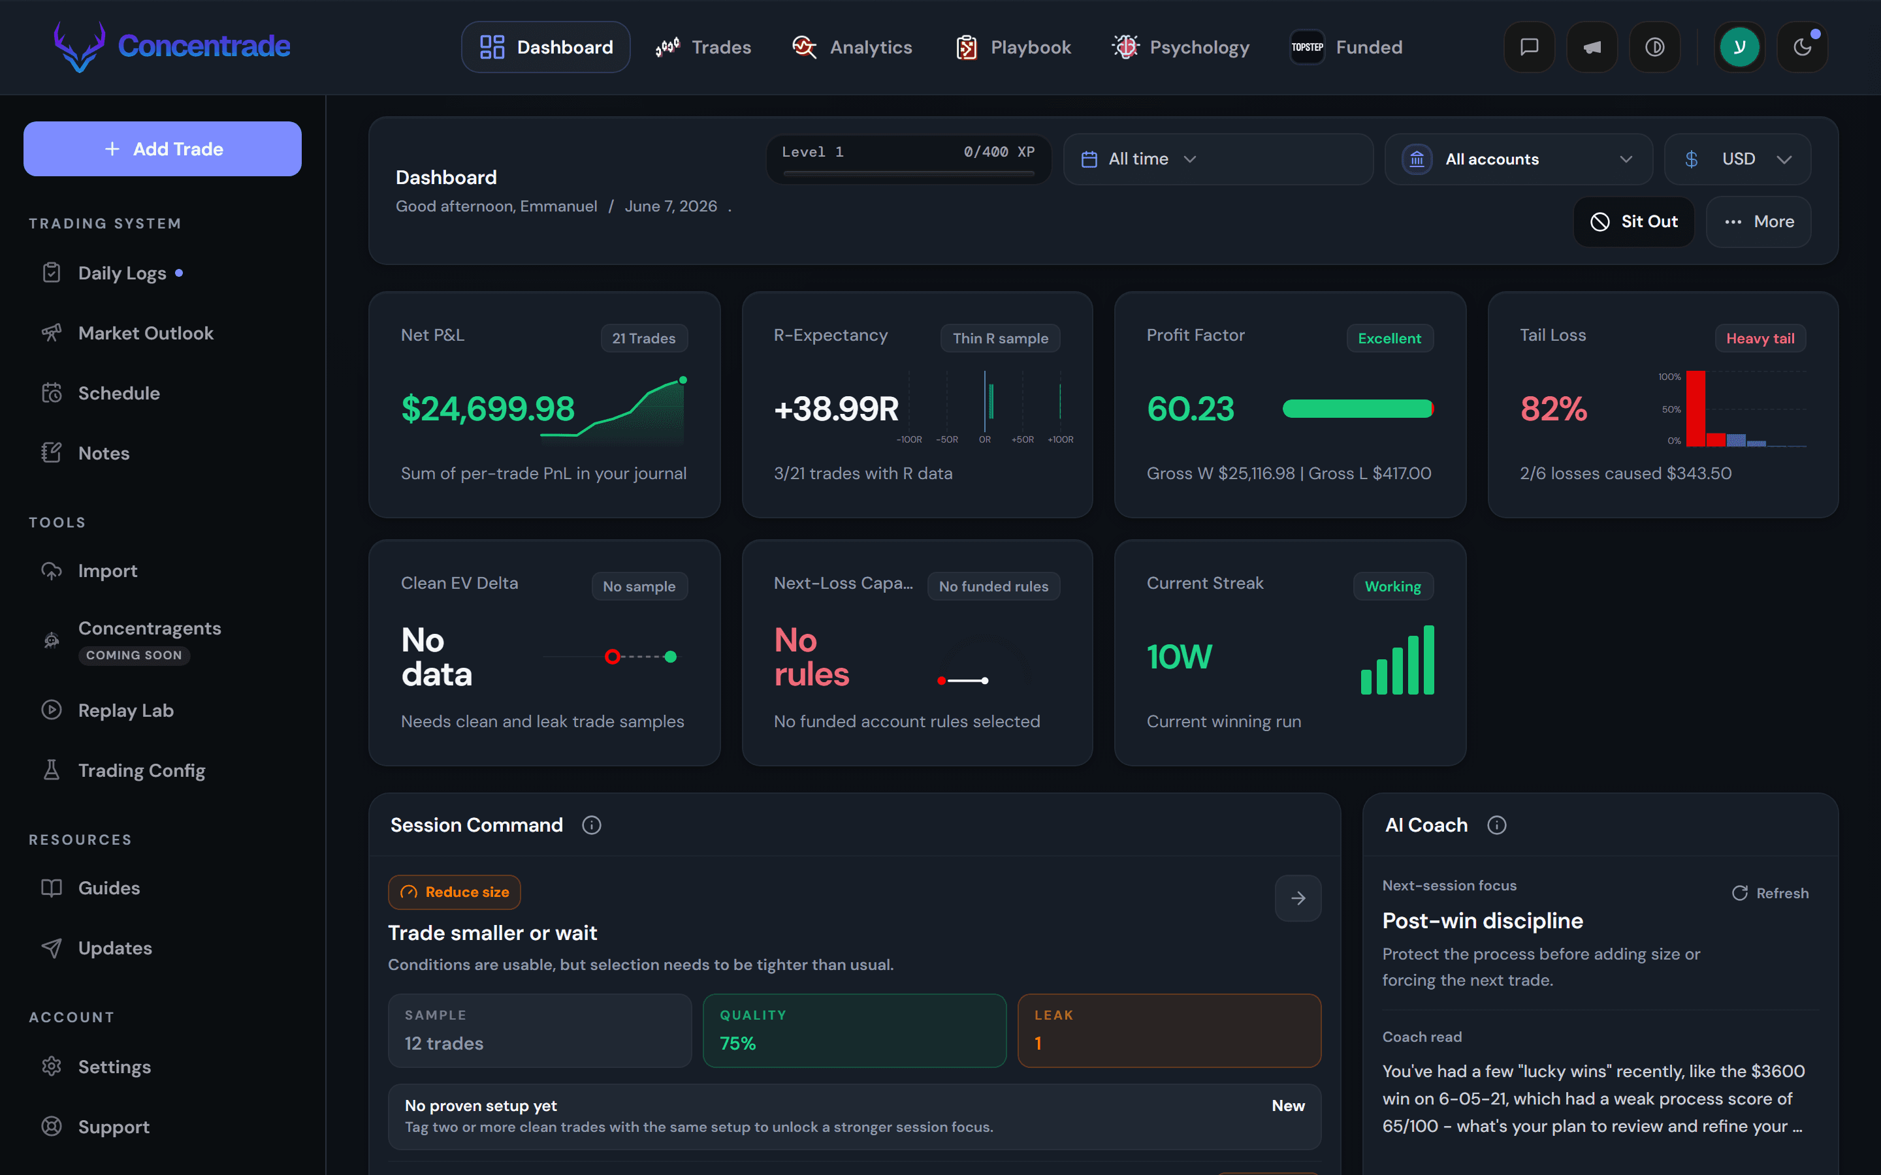Click the Replay Lab play icon
Screen dimensions: 1881x1175
tap(52, 710)
